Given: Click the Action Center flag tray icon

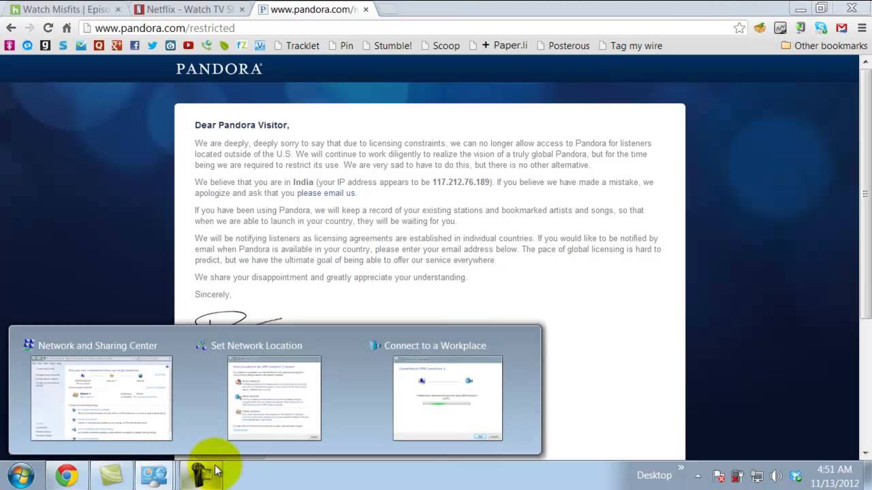Looking at the screenshot, I should click(717, 476).
